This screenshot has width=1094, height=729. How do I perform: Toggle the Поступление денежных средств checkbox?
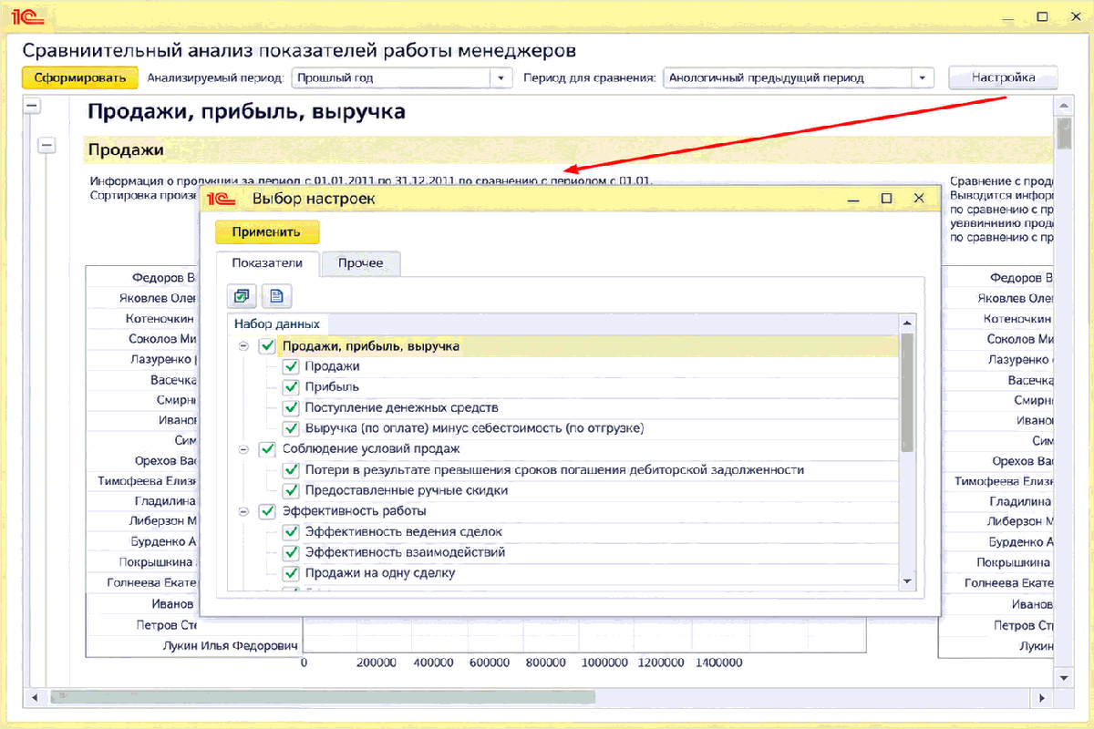291,407
